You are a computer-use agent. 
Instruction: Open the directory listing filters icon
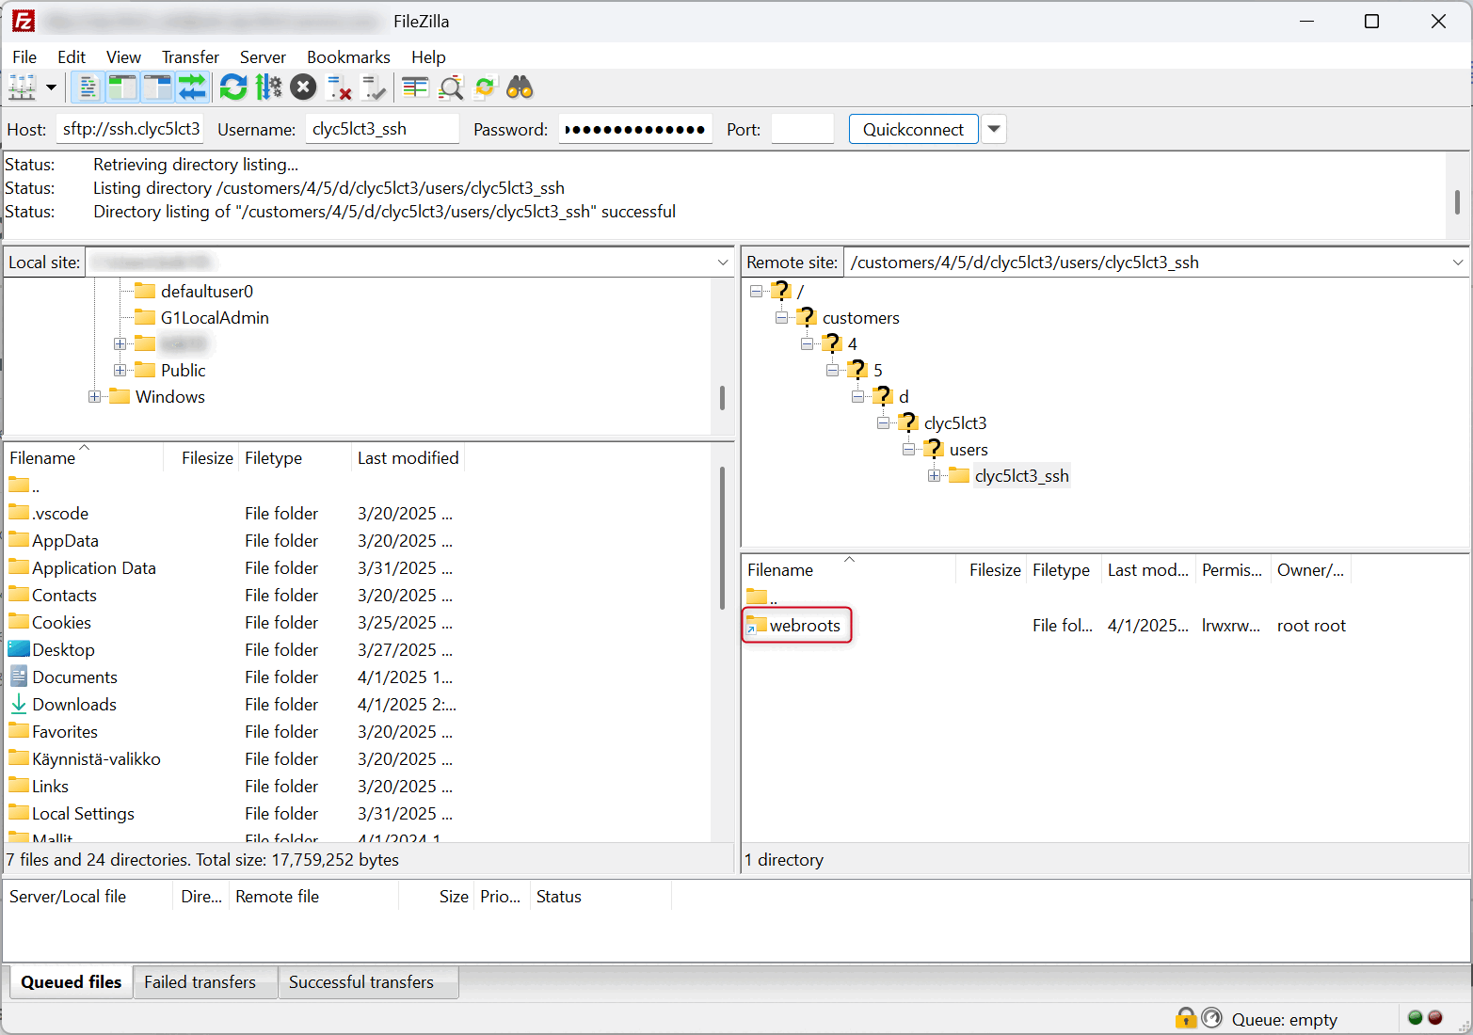click(x=415, y=88)
